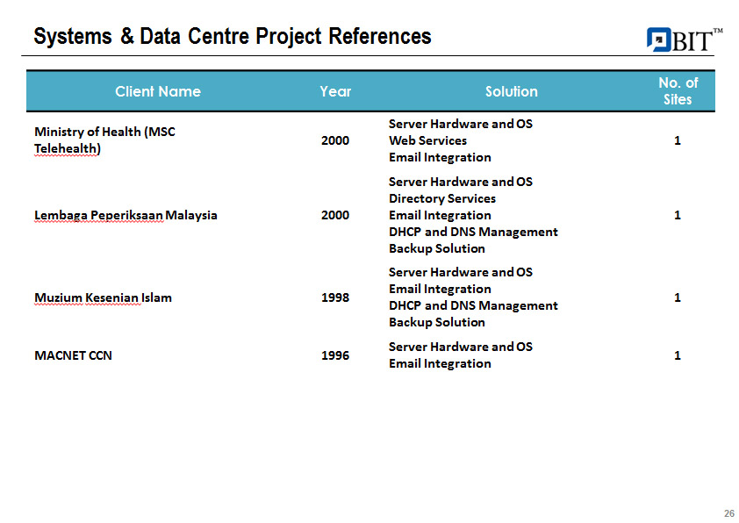The height and width of the screenshot is (523, 739).
Task: Click the Solution column header
Action: click(512, 91)
